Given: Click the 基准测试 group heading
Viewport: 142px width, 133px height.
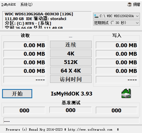Looking at the screenshot, I should [71, 103].
